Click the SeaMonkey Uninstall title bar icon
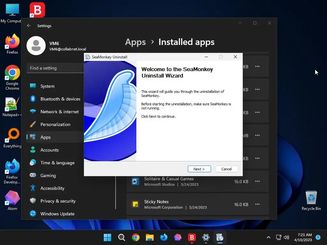 88,57
